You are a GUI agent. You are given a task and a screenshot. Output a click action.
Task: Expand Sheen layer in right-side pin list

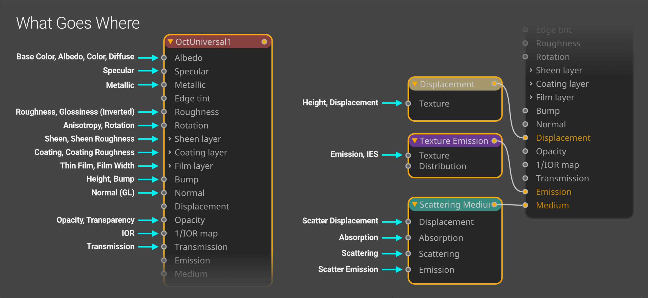coord(531,70)
